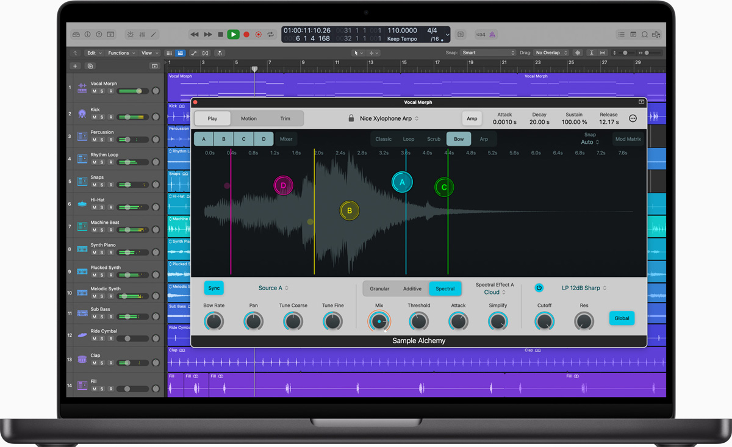Toggle the Automation view icon

194,53
